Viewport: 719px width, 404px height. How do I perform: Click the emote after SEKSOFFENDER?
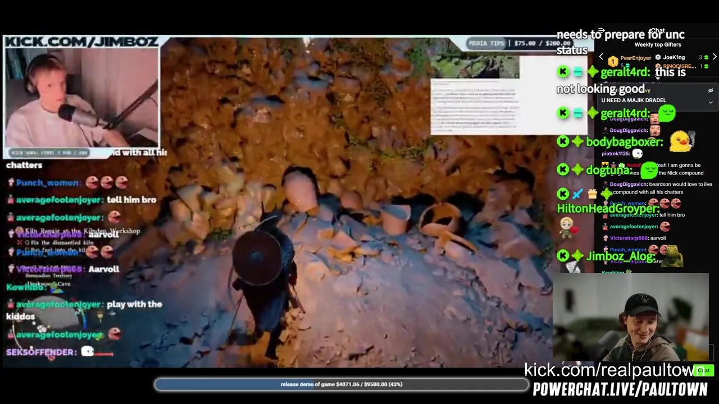tap(88, 352)
